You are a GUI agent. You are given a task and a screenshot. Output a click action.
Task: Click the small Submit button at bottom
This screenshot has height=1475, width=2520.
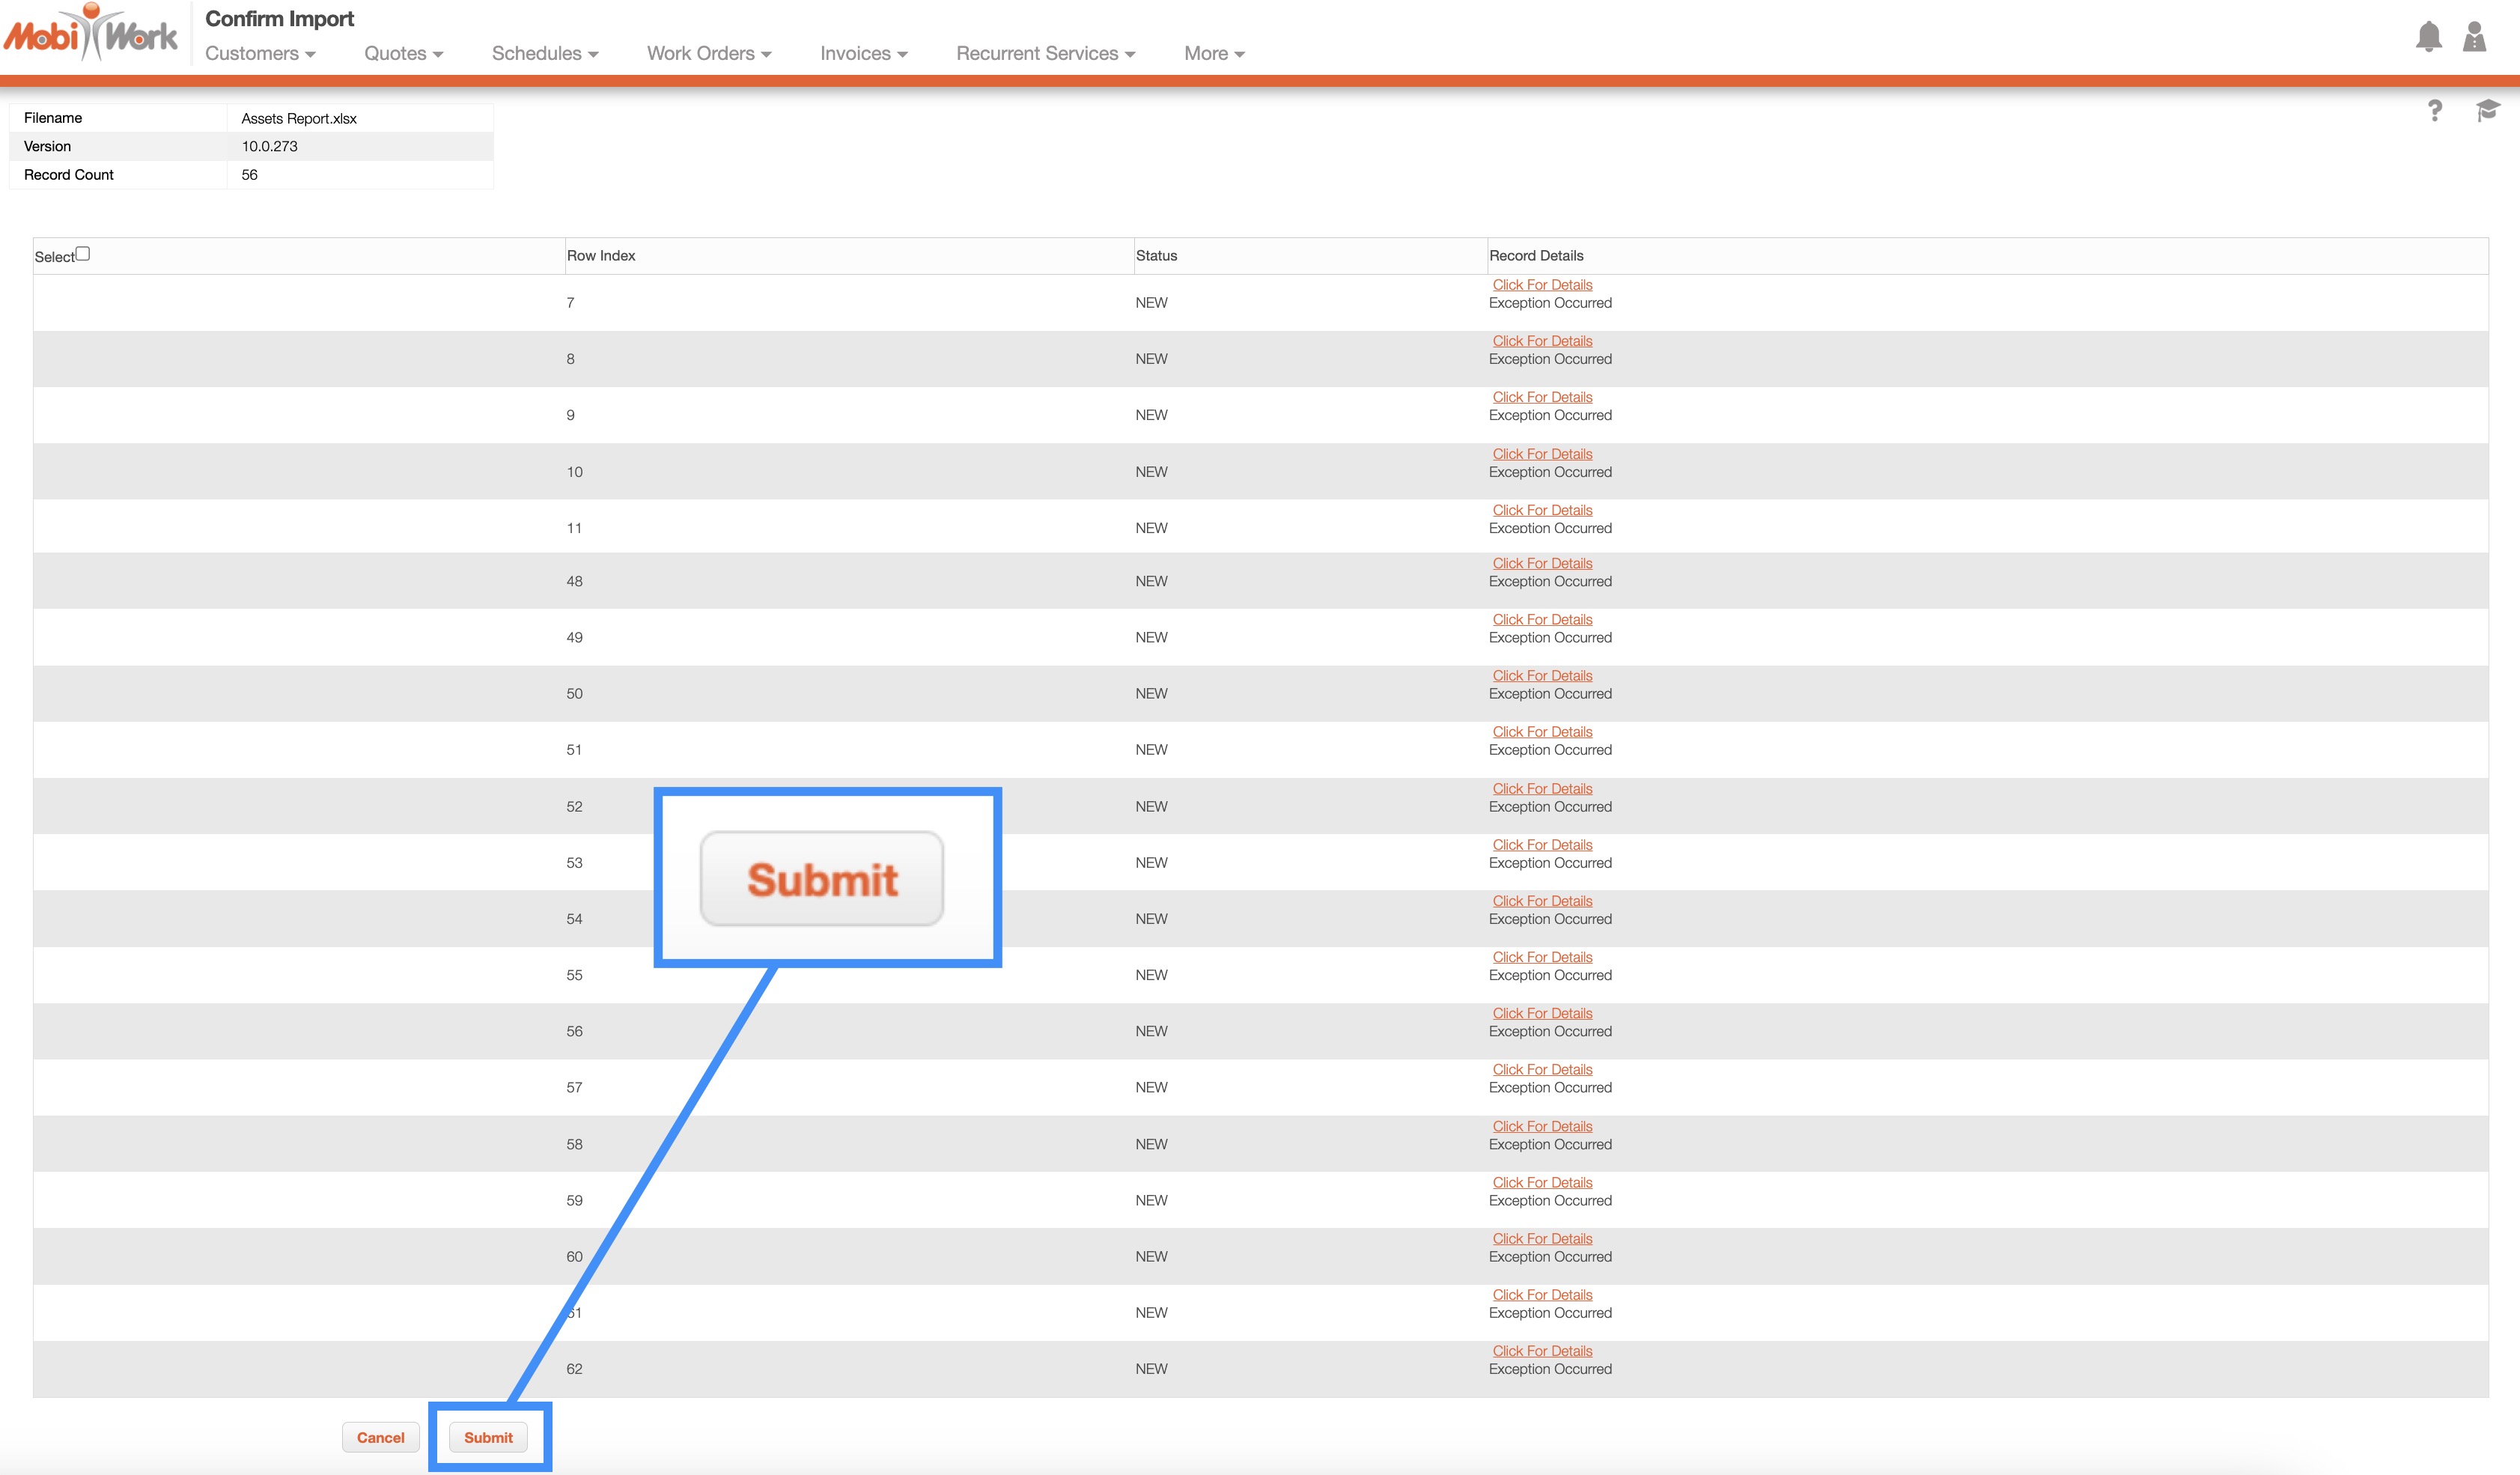click(x=488, y=1437)
